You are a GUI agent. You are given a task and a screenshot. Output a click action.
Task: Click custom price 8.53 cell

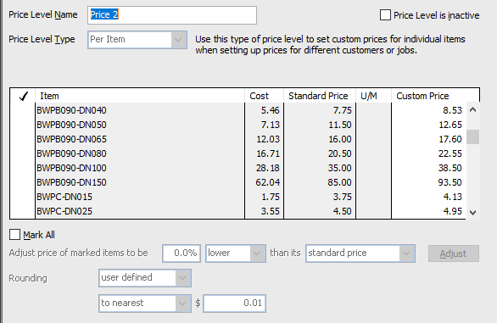pyautogui.click(x=429, y=110)
